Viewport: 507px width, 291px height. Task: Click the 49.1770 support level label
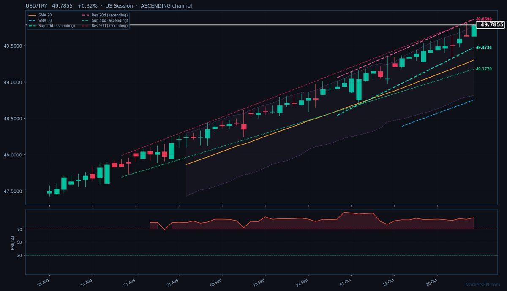pyautogui.click(x=484, y=69)
